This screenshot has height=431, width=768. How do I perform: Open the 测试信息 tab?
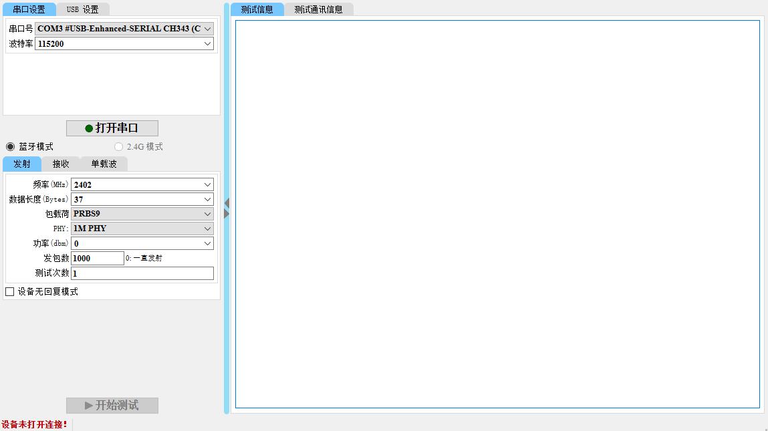point(257,9)
